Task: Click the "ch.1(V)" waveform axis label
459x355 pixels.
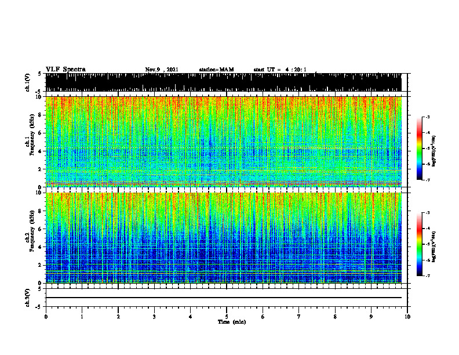Action: (x=28, y=82)
